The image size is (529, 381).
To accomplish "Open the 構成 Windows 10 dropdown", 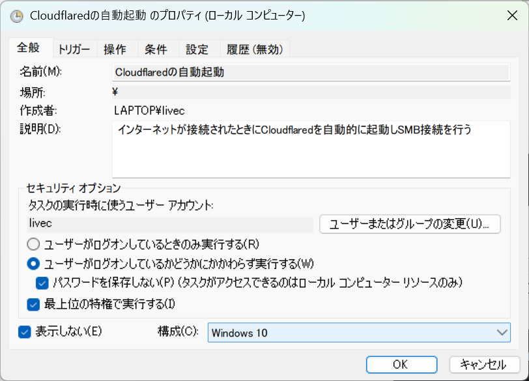I will coord(359,333).
